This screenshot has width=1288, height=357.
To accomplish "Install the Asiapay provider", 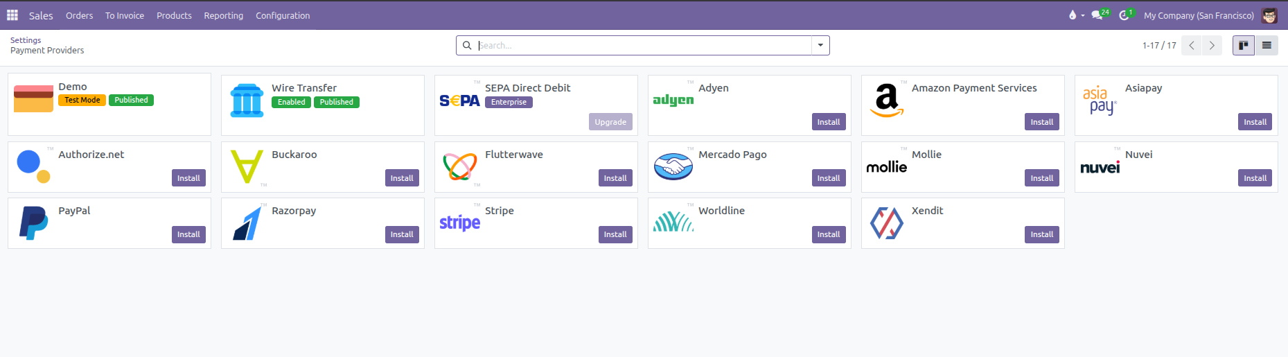I will pyautogui.click(x=1255, y=122).
